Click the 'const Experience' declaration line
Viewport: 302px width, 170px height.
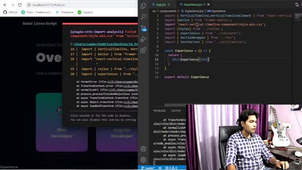coord(187,51)
